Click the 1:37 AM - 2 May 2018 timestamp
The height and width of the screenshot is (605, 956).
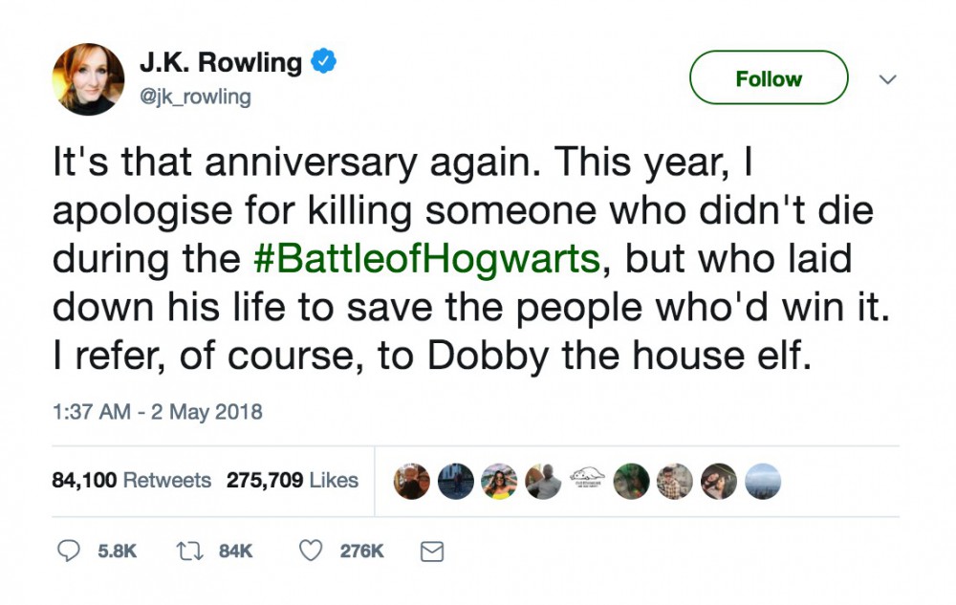tap(157, 413)
